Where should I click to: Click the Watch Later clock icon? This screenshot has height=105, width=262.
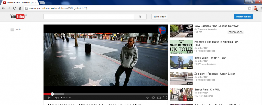coord(147,98)
